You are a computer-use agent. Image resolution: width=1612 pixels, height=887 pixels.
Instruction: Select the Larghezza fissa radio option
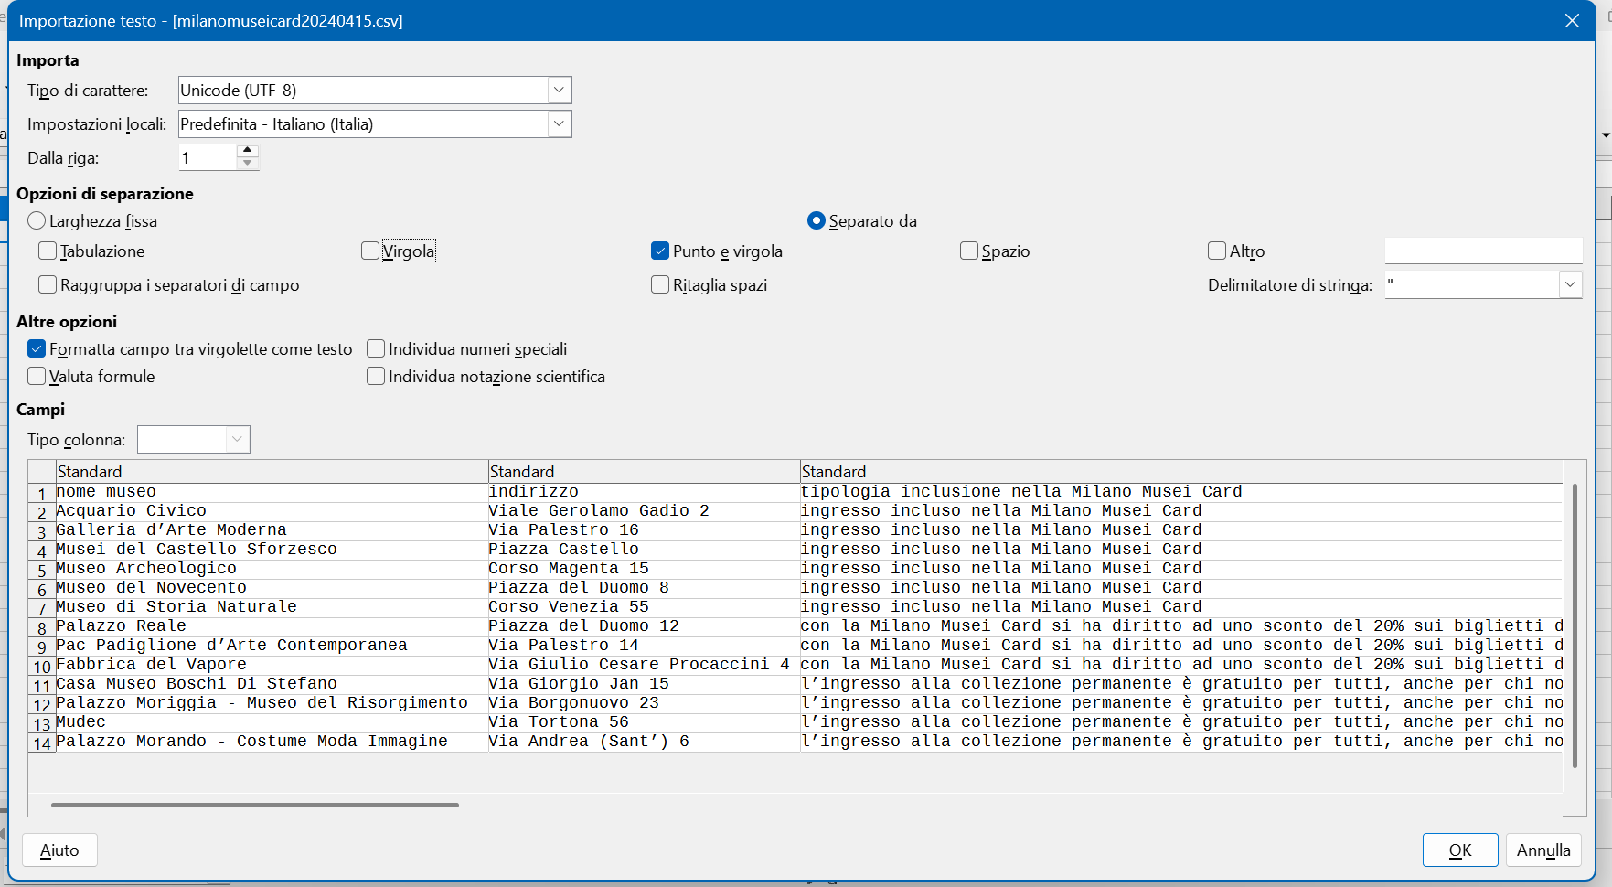coord(37,220)
